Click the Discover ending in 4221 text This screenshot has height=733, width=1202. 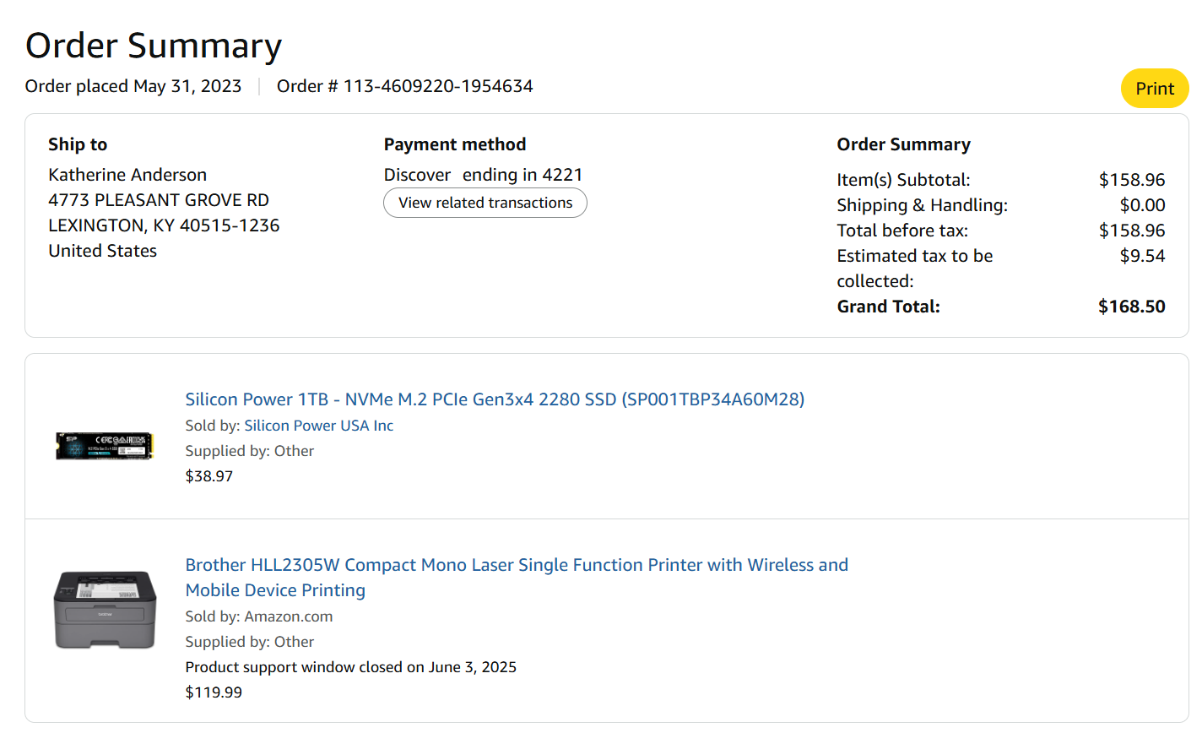[x=483, y=175]
